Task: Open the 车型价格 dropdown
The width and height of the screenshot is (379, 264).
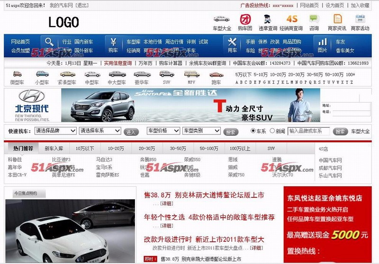Action: 163,131
